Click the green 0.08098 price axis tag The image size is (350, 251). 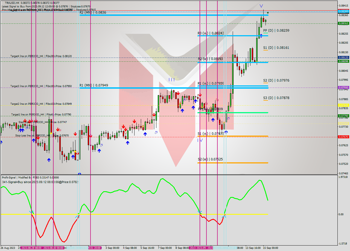(343, 61)
